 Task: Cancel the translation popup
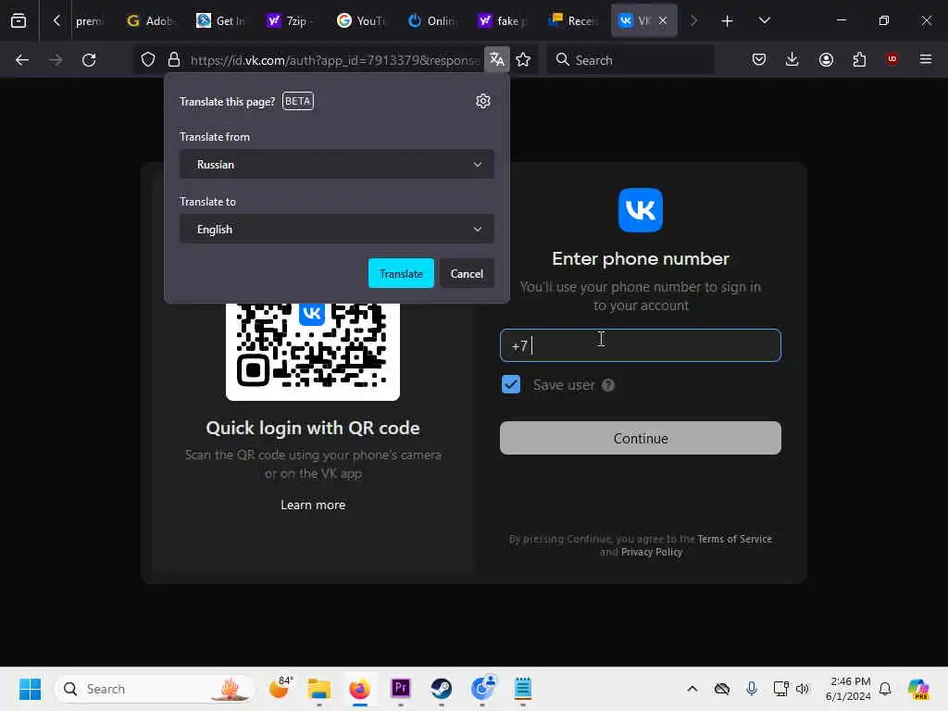pyautogui.click(x=467, y=273)
